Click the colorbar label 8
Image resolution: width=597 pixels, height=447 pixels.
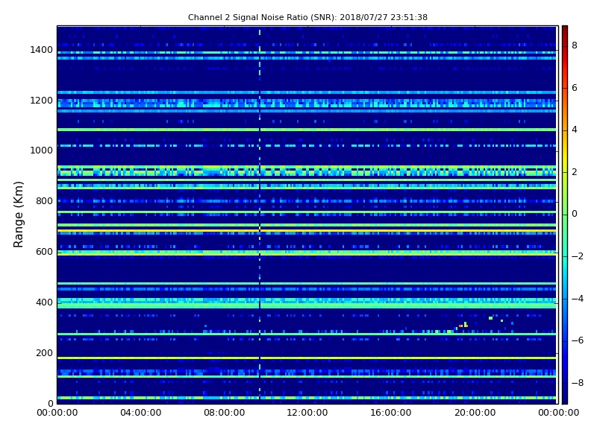(x=575, y=45)
